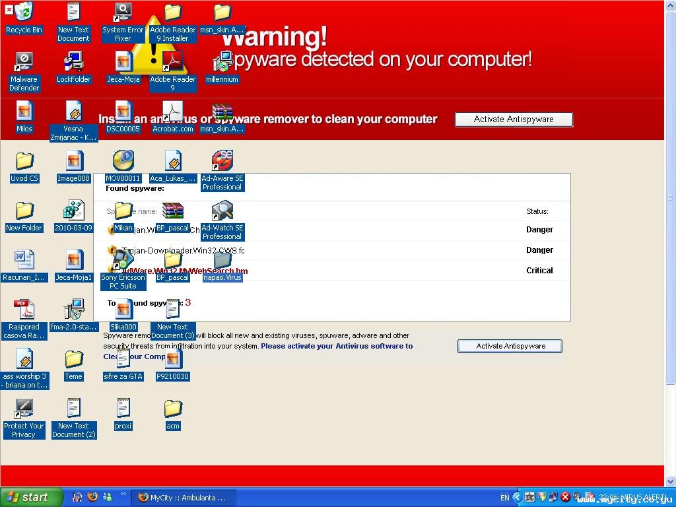Open the Racunari_I... Word document
The width and height of the screenshot is (676, 507).
[24, 266]
